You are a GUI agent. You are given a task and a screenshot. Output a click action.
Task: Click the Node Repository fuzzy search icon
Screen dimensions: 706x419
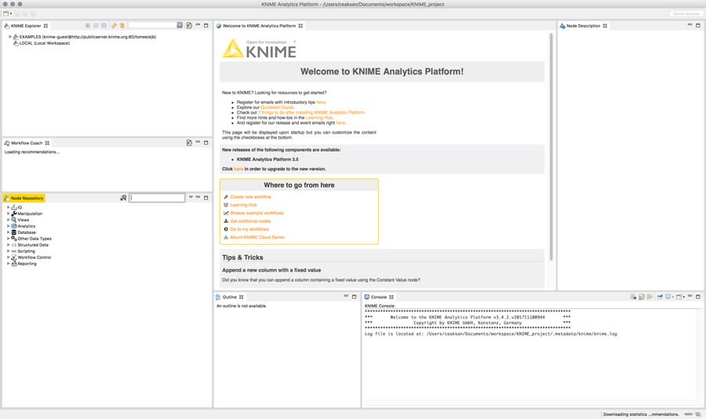[x=123, y=198]
